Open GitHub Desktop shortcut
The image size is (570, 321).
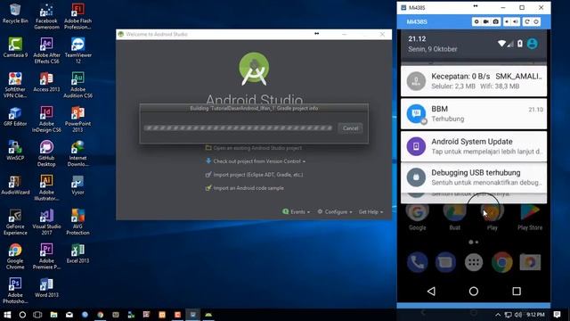pos(46,153)
